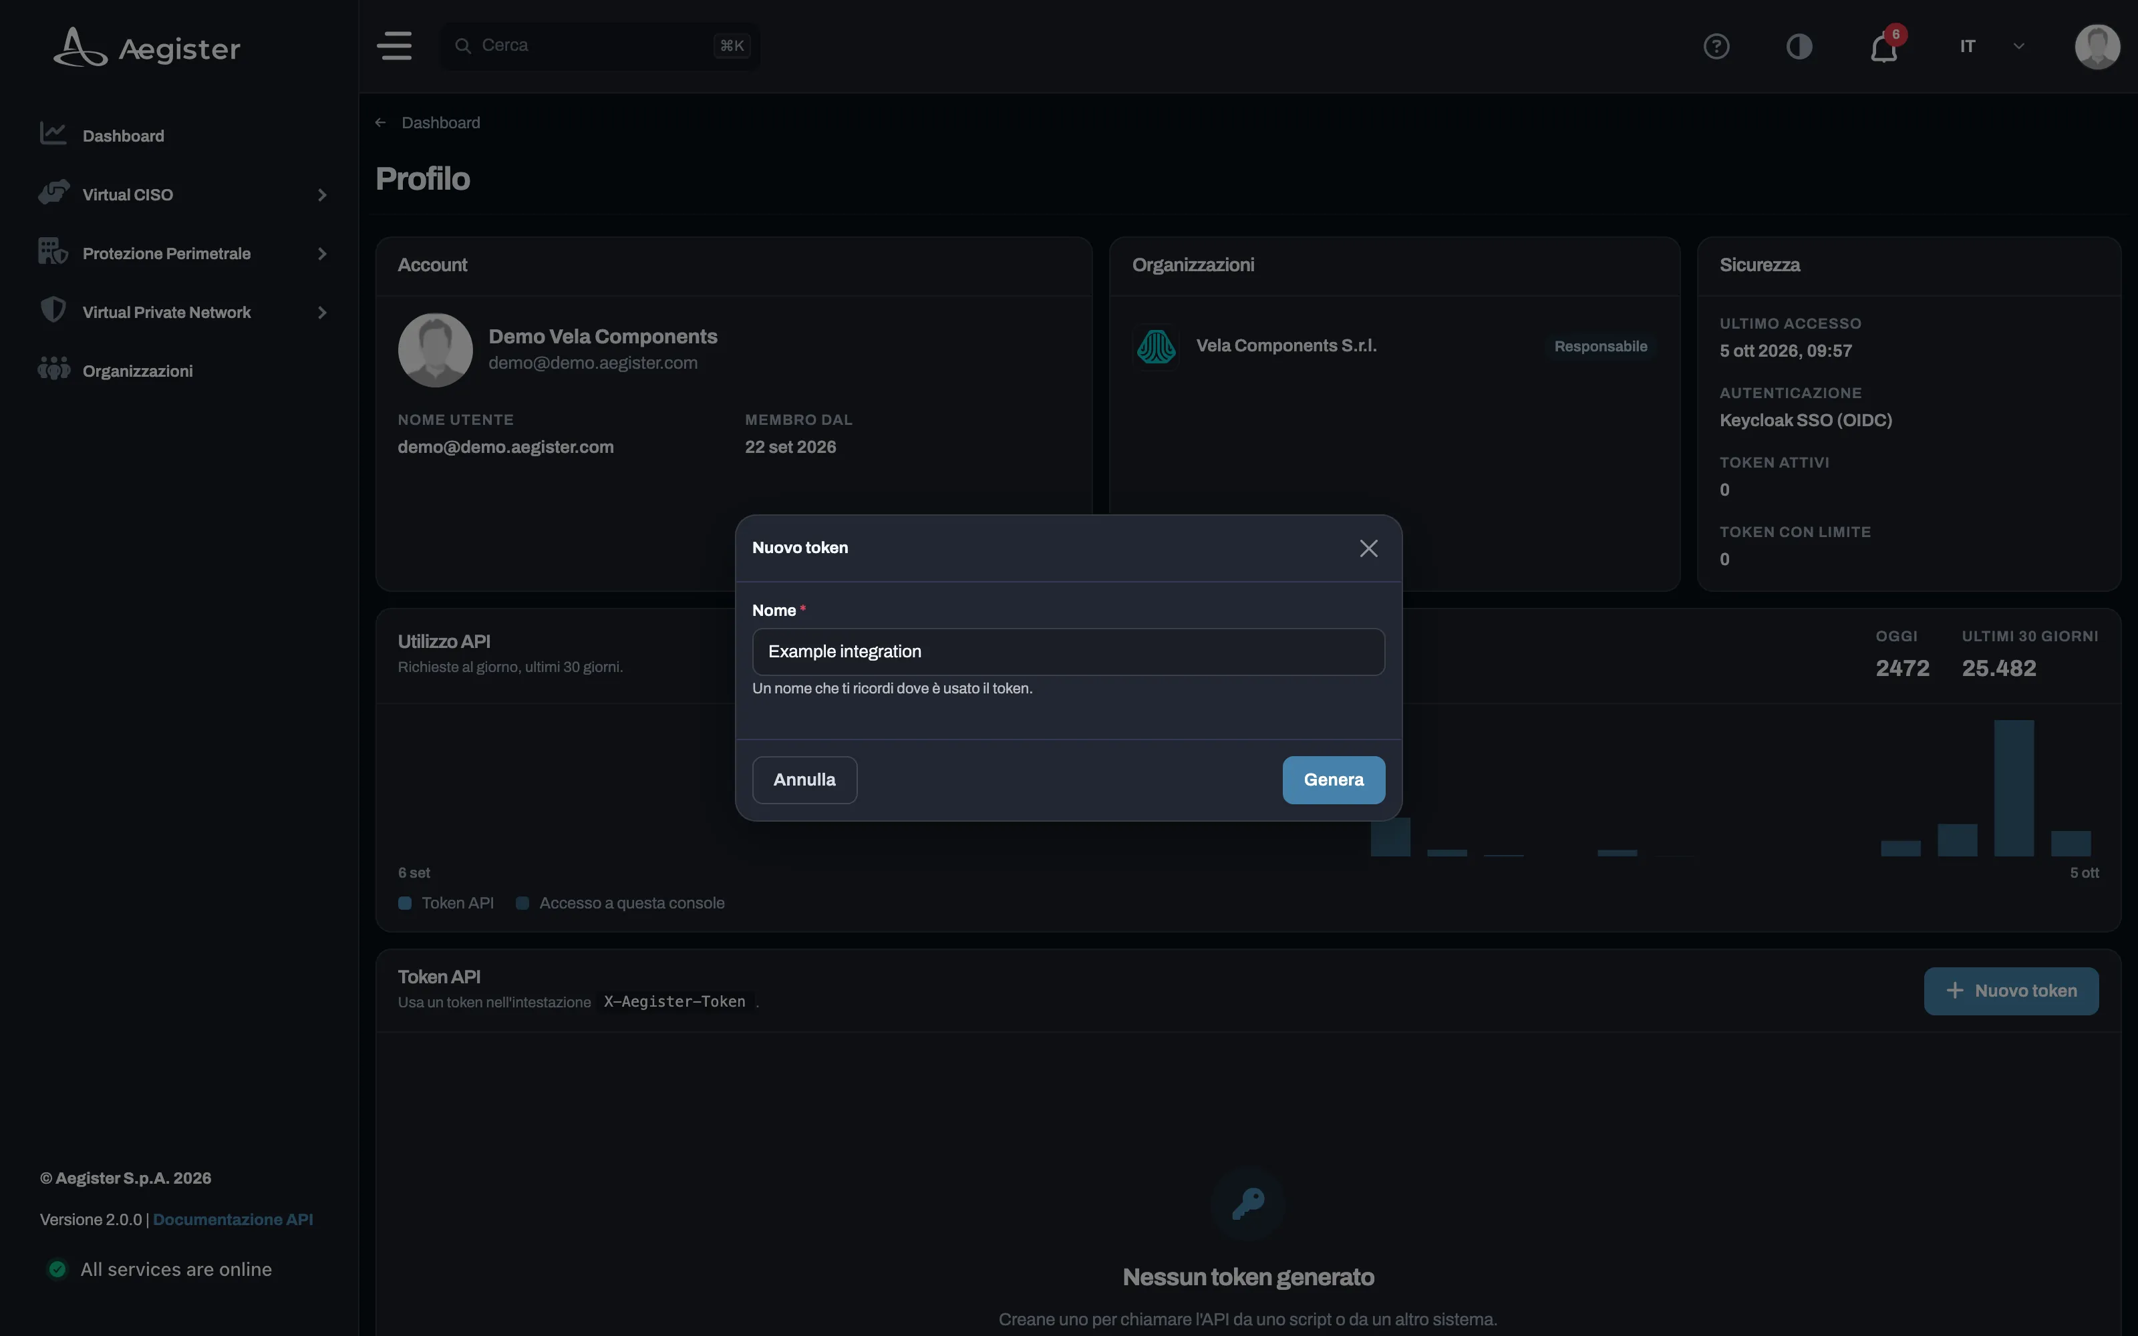
Task: Click the Responsabile role badge
Action: (x=1600, y=347)
